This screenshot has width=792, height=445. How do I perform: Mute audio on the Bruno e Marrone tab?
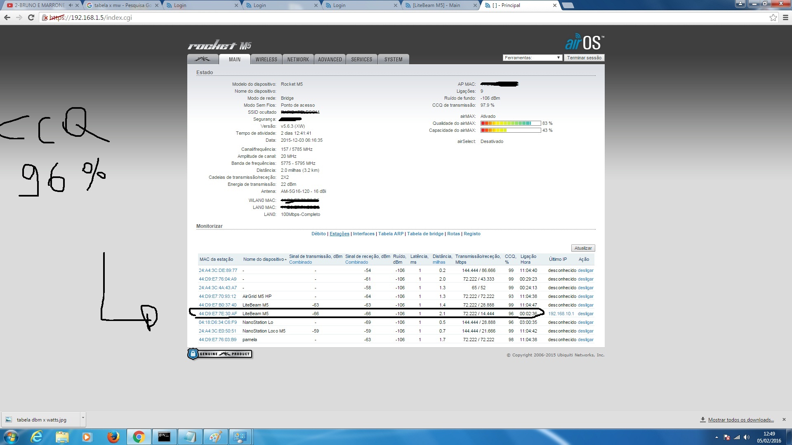point(71,5)
